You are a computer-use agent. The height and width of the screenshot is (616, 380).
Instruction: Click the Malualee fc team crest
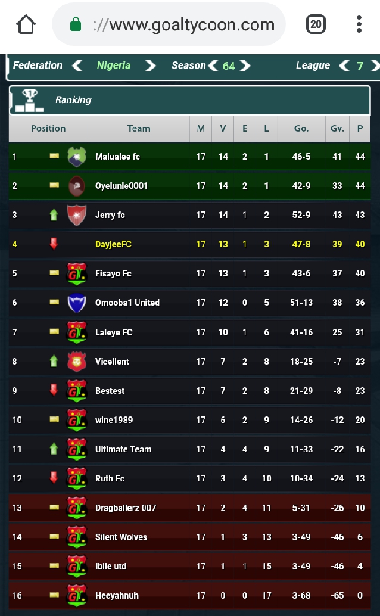click(77, 156)
